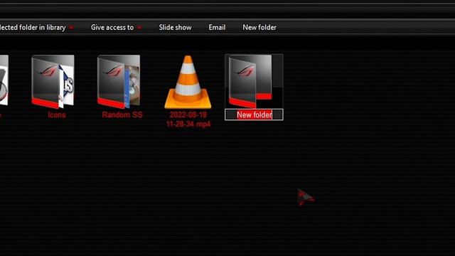Image resolution: width=455 pixels, height=256 pixels.
Task: Select the Random SS folder icon
Action: coord(119,81)
